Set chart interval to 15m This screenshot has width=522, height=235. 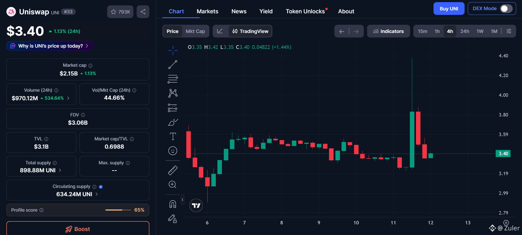(x=422, y=31)
